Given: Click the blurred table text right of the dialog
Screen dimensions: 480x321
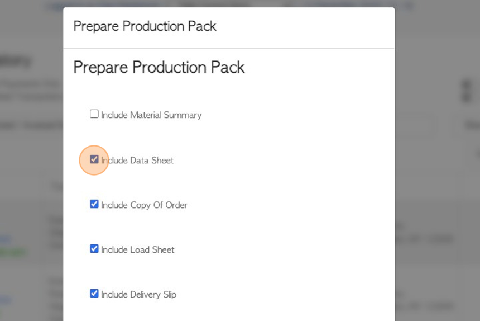Looking at the screenshot, I should point(424,239).
